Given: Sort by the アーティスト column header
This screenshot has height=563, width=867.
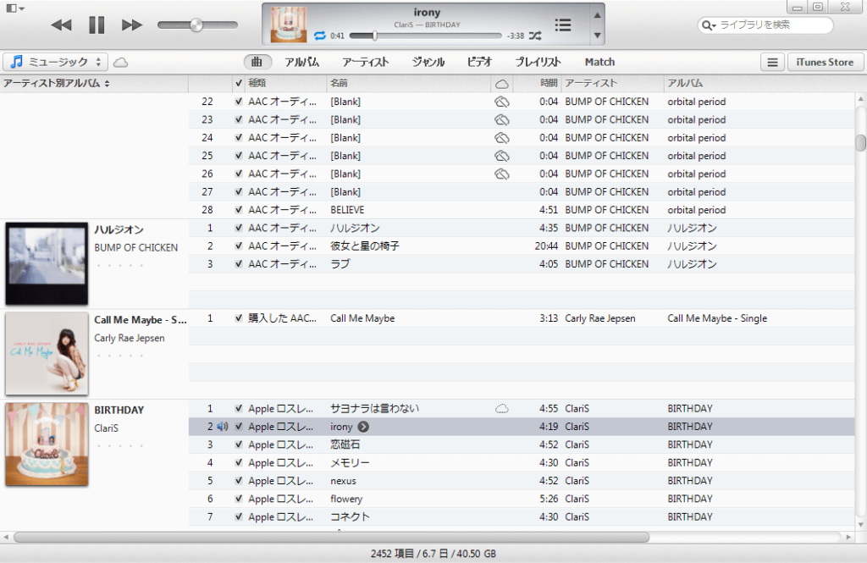Looking at the screenshot, I should [613, 84].
